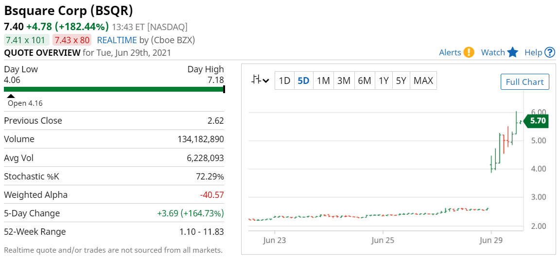
Task: Click the ask quote 7.43 x 80
Action: 72,40
